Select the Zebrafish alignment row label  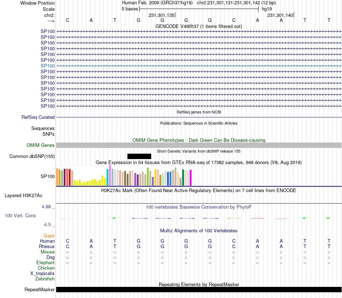click(45, 279)
